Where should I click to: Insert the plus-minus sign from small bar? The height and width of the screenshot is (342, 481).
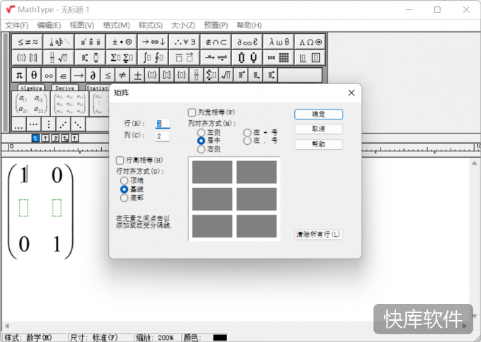[x=137, y=75]
